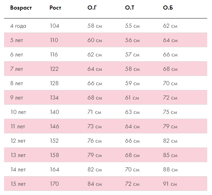The height and width of the screenshot is (195, 212).
Task: Click height 110 in 5 лет row
Action: pyautogui.click(x=54, y=40)
